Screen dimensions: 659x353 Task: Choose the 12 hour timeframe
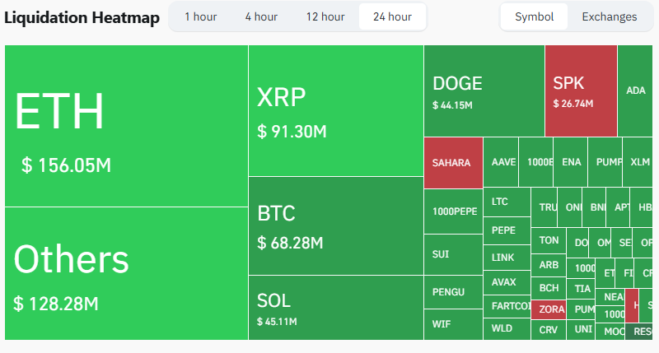tap(325, 16)
